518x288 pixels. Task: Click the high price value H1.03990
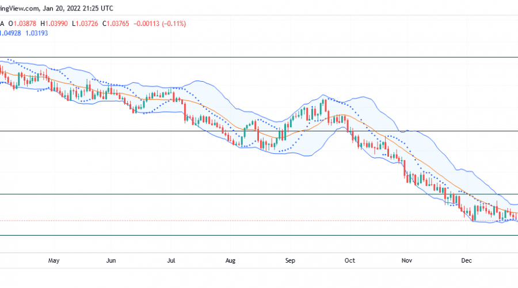pyautogui.click(x=54, y=24)
